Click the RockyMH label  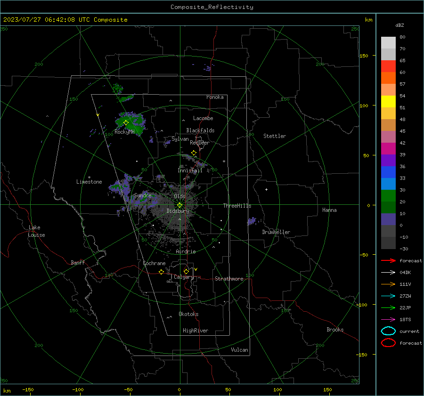(124, 132)
